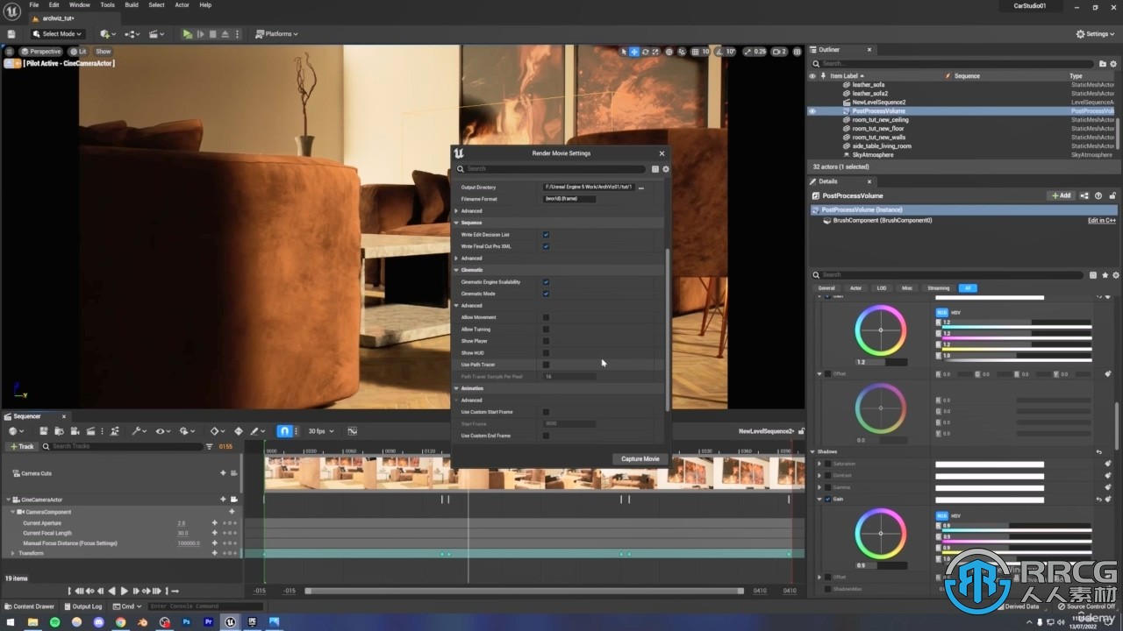Click plus icon on Camera Cuts track
This screenshot has width=1123, height=631.
point(222,473)
